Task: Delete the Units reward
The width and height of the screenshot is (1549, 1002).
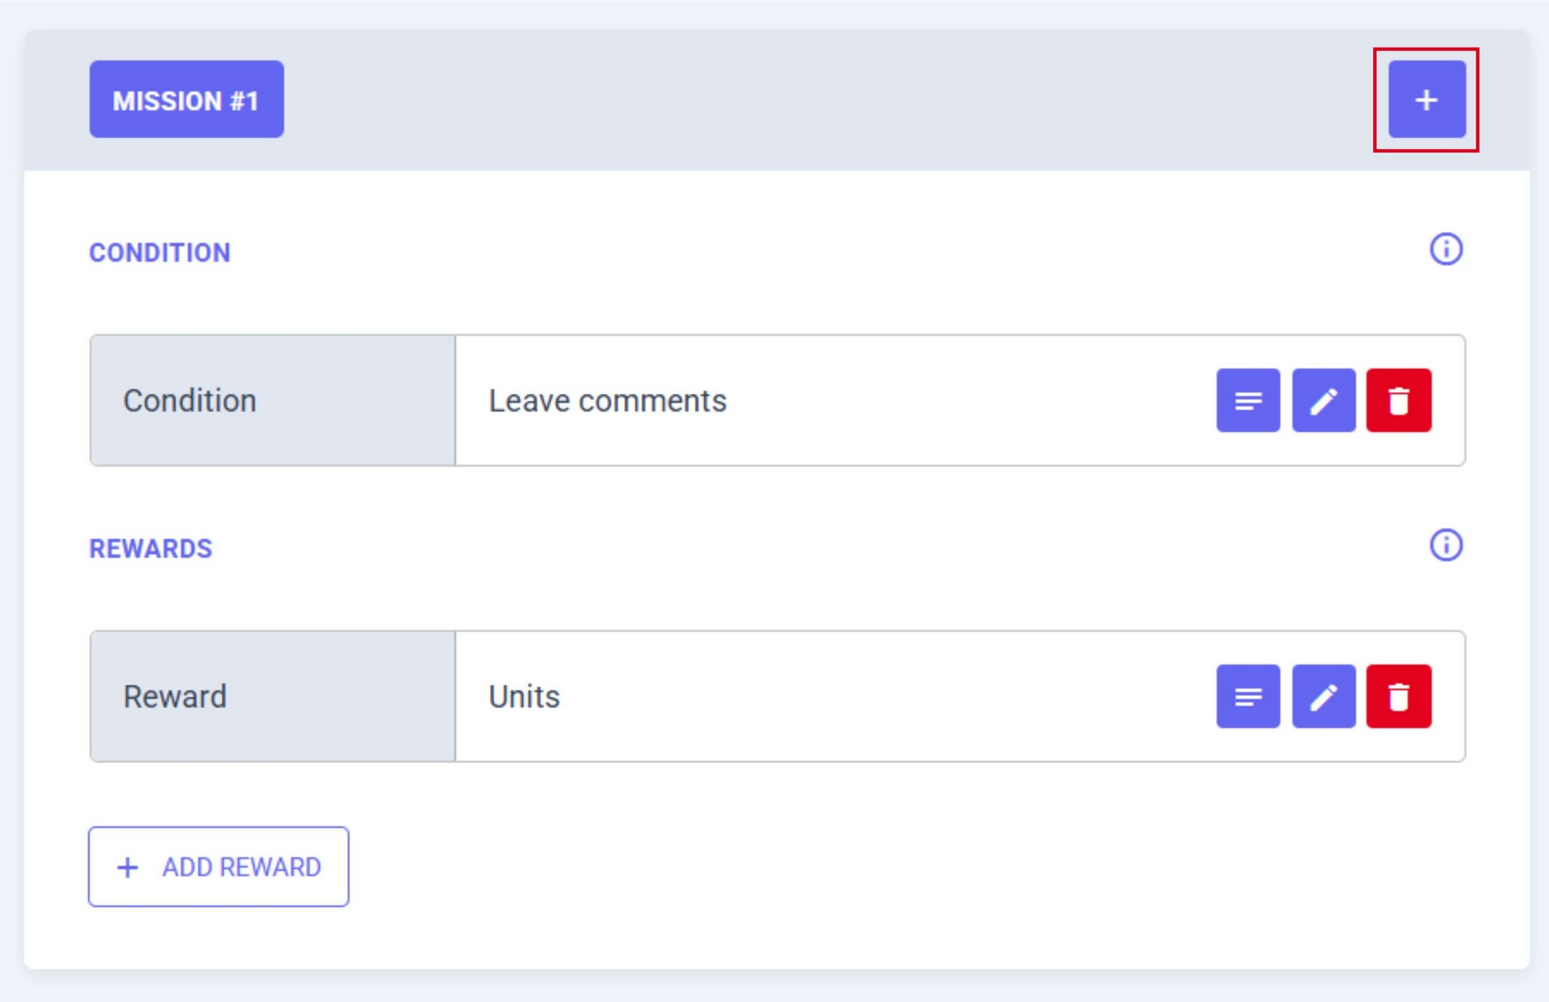Action: click(1398, 696)
